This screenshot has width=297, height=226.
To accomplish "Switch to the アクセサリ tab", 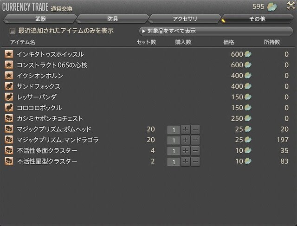I will pyautogui.click(x=185, y=19).
